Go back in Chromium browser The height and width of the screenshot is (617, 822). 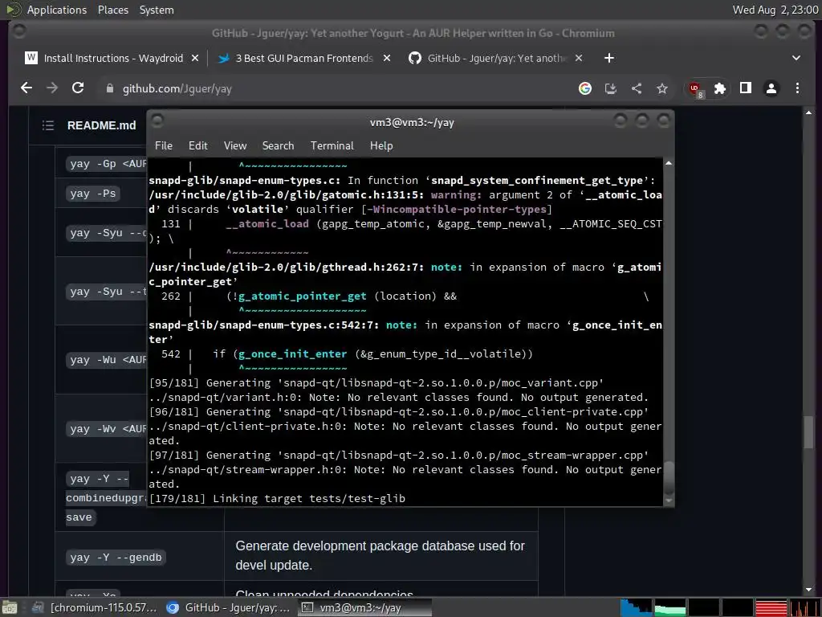[26, 88]
